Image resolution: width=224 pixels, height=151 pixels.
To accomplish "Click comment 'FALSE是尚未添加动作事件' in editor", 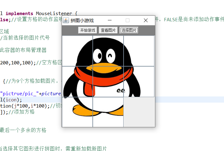I will click(194, 19).
